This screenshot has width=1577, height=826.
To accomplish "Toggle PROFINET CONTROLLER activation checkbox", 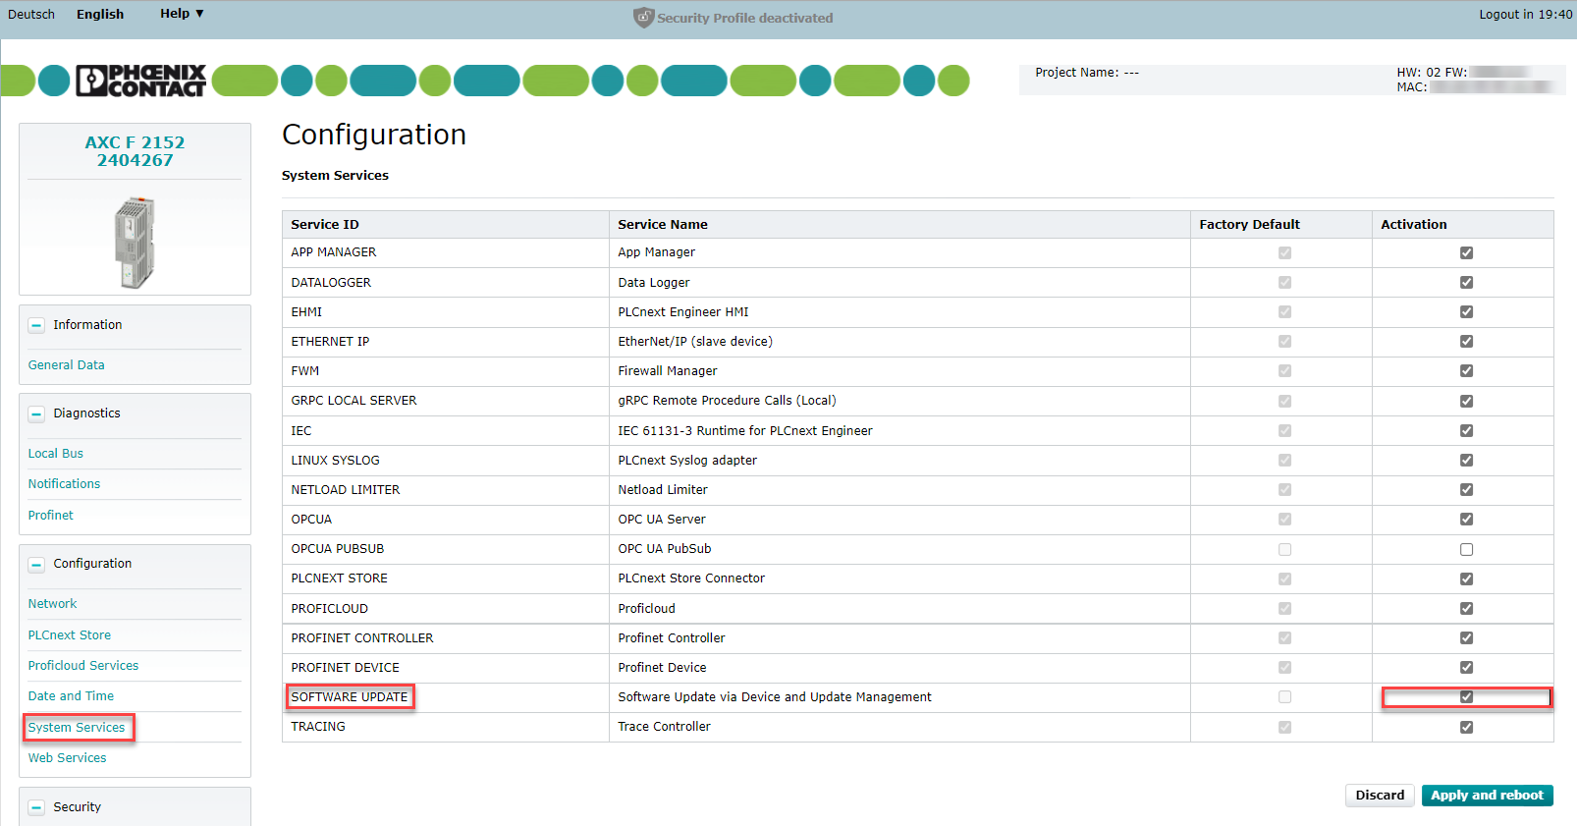I will coord(1466,637).
